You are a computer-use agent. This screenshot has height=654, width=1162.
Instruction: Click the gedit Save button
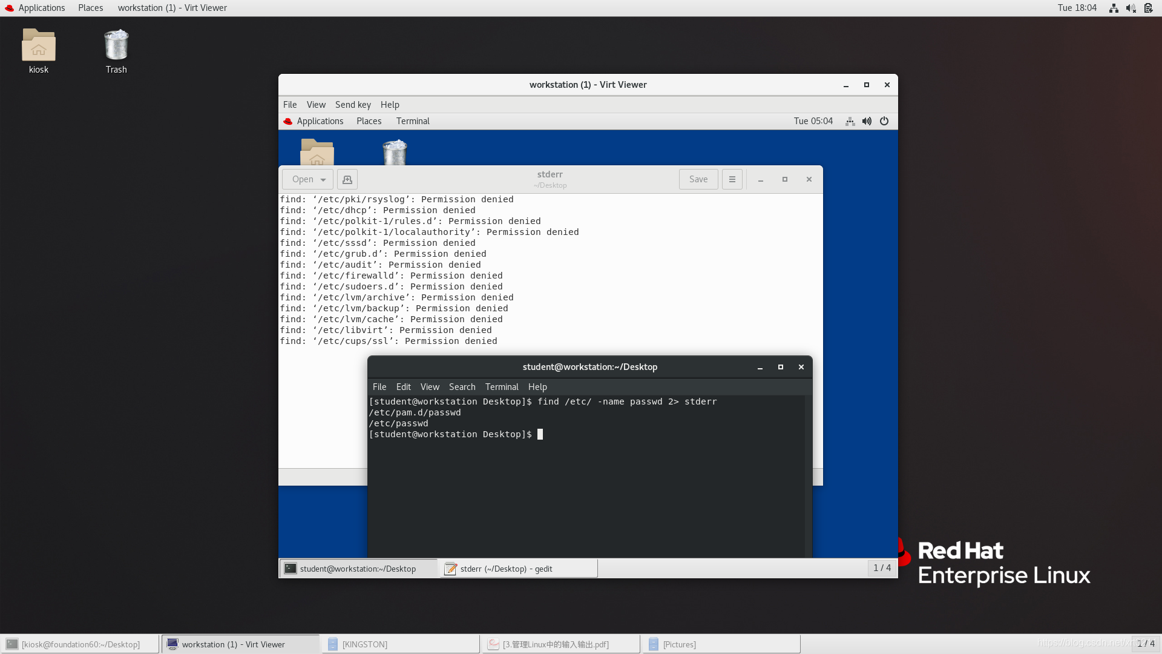(x=698, y=179)
